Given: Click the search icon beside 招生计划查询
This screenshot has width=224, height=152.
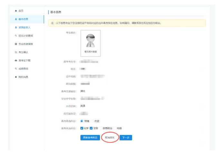Looking at the screenshot, I should 16,36.
